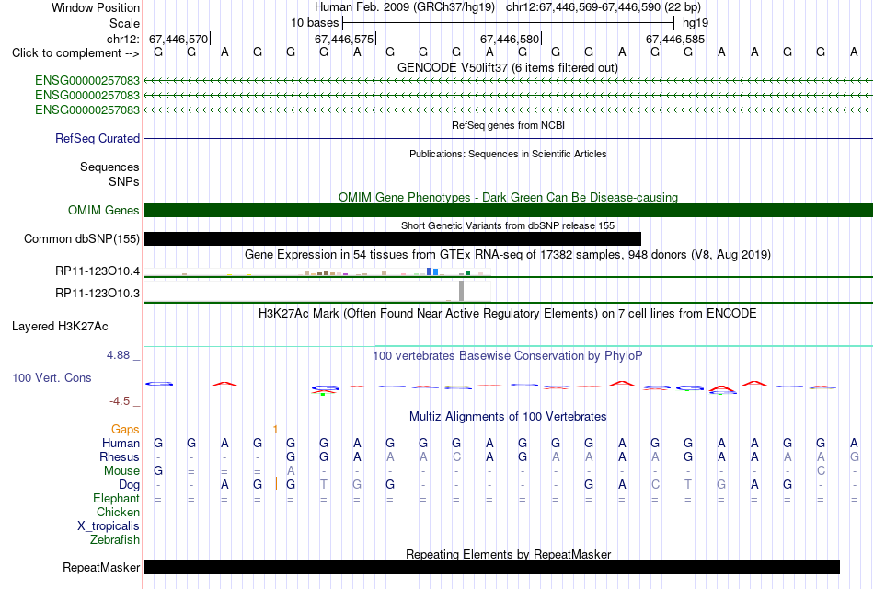Viewport: 874px width, 589px height.
Task: Select the 'Rhesus' alignment row label
Action: point(120,456)
